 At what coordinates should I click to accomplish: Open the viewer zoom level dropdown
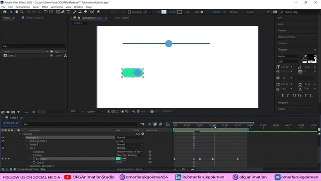(x=77, y=112)
